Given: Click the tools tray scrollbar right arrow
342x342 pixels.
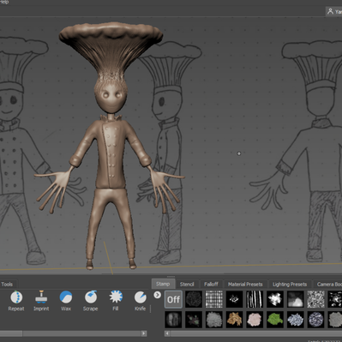Looking at the screenshot, I should click(x=144, y=333).
